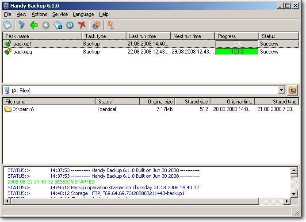Click the orange up-folder button

coord(292,90)
